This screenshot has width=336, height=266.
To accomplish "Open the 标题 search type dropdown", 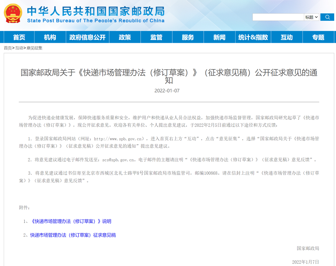I will point(311,17).
